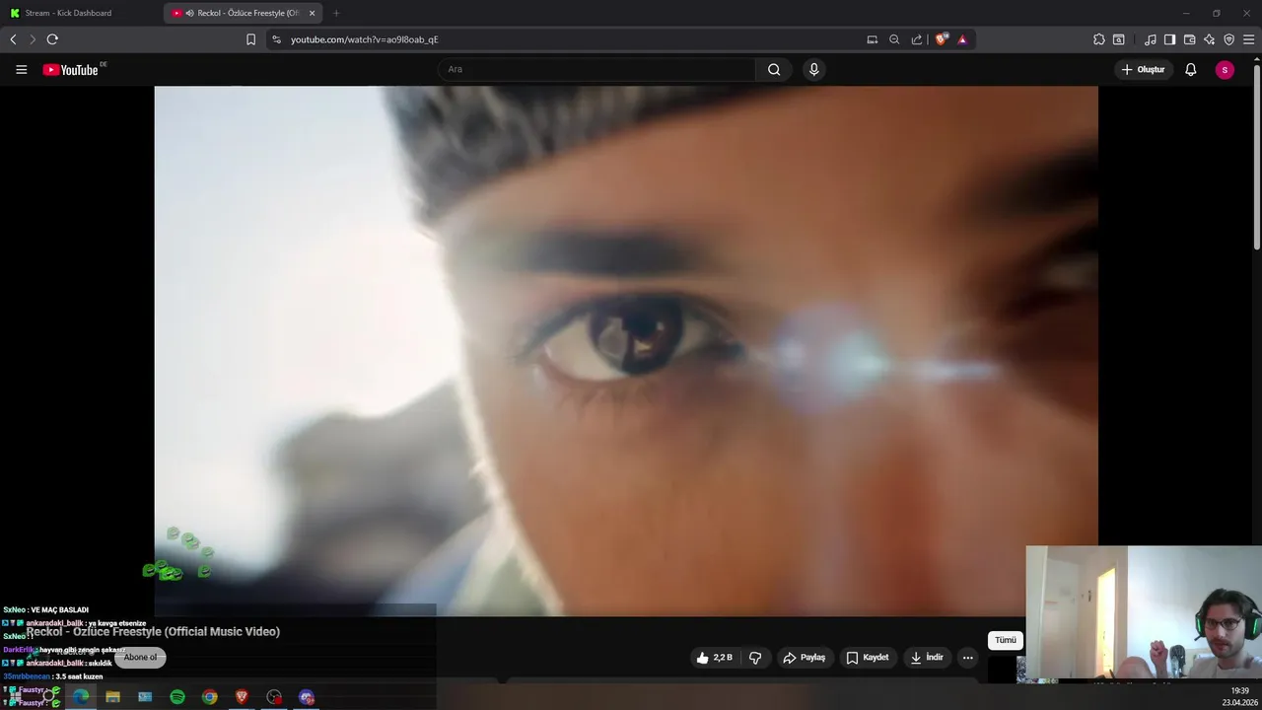Like the video showing 2,2 B
Image resolution: width=1262 pixels, height=710 pixels.
714,658
